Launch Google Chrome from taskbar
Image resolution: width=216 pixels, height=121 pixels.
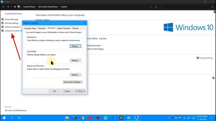coord(82,118)
